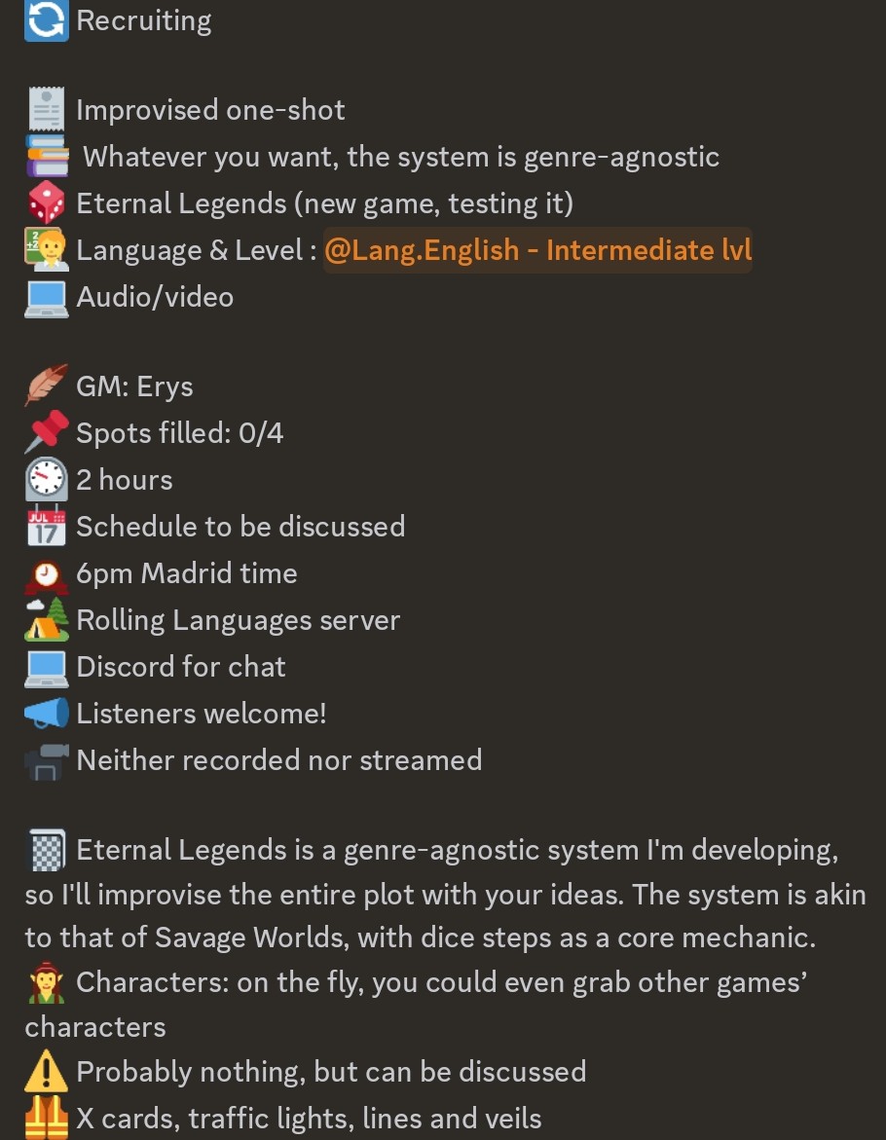Click the checkered square emoji before Eternal Legends paragraph
This screenshot has height=1140, width=886.
pyautogui.click(x=47, y=850)
